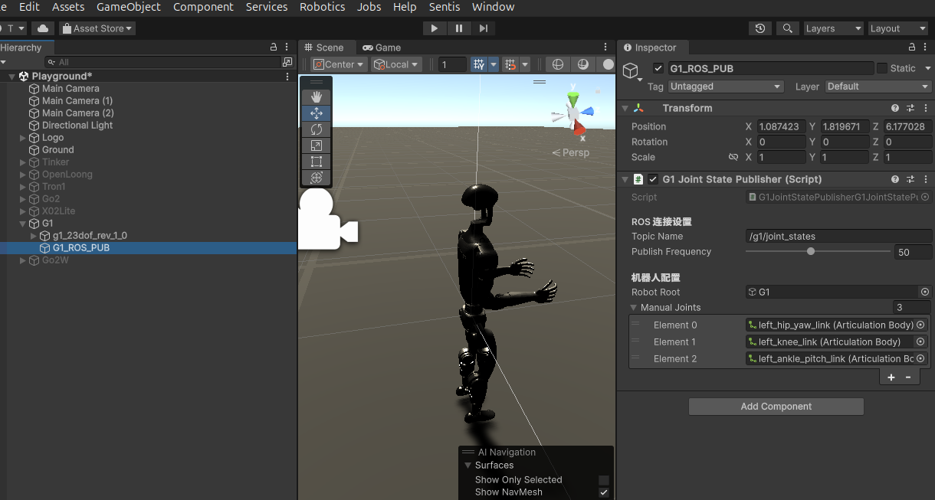Open the GameObject menu
Image resolution: width=935 pixels, height=500 pixels.
(x=129, y=7)
